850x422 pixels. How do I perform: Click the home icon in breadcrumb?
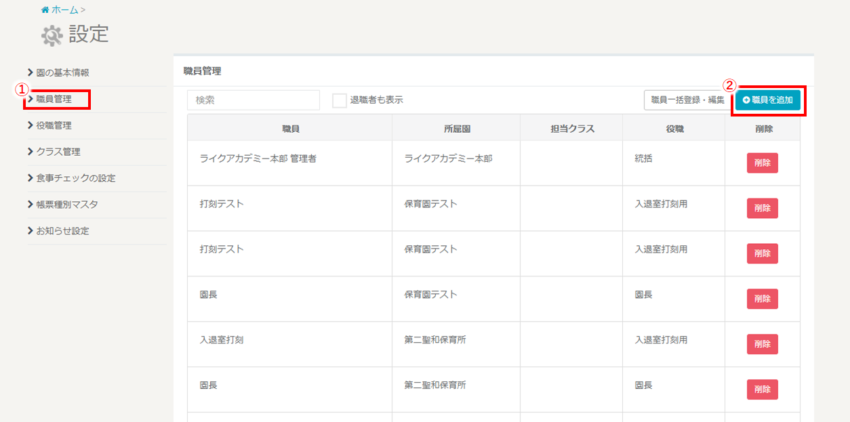coord(45,10)
